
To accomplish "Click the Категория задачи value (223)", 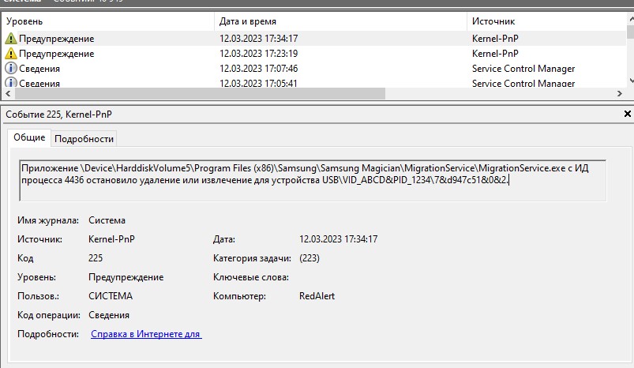I will tap(309, 258).
